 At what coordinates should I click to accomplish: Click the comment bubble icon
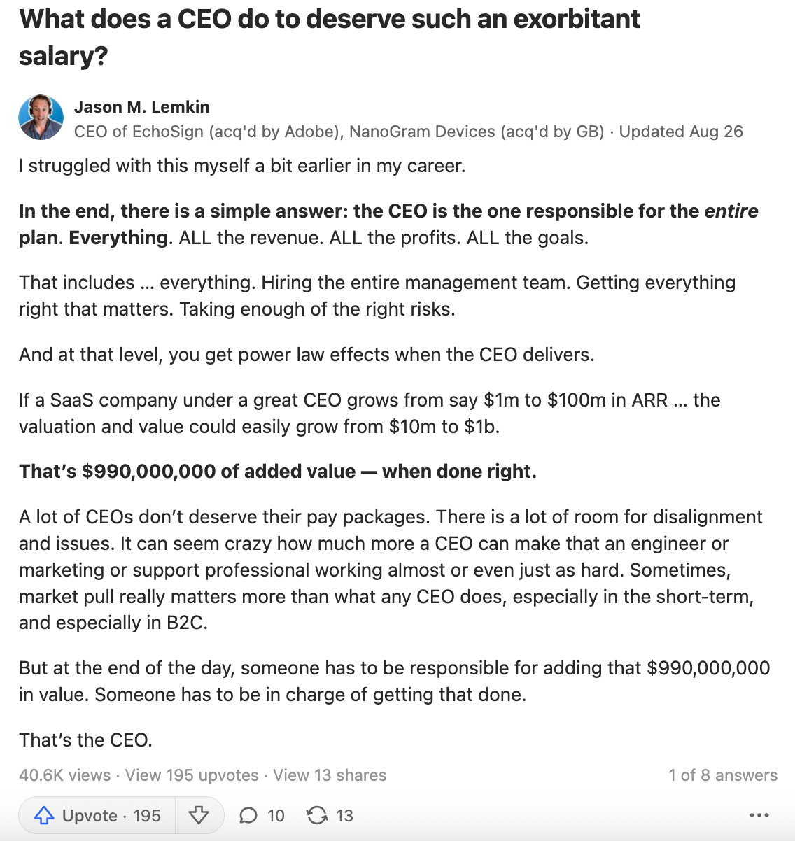click(x=249, y=815)
